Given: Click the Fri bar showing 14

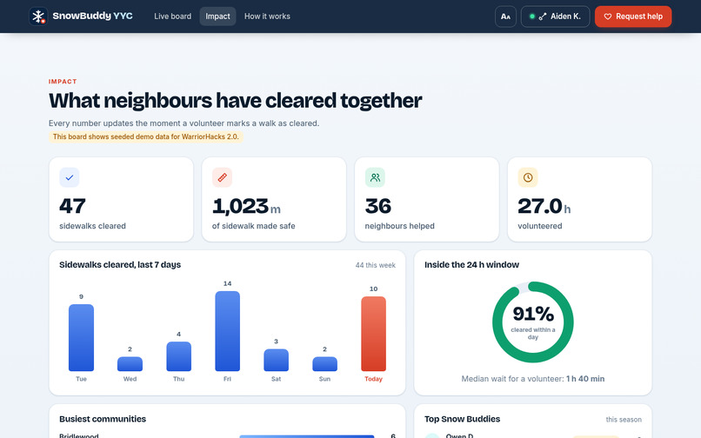Looking at the screenshot, I should pyautogui.click(x=228, y=331).
